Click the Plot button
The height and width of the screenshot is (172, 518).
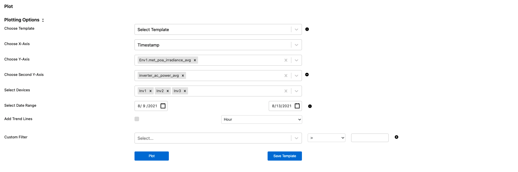pos(152,156)
